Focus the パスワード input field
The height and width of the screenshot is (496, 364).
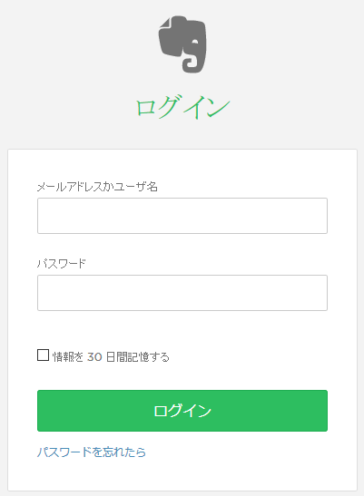[x=182, y=293]
